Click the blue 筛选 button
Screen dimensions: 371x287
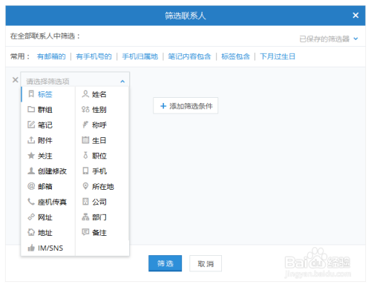point(165,263)
